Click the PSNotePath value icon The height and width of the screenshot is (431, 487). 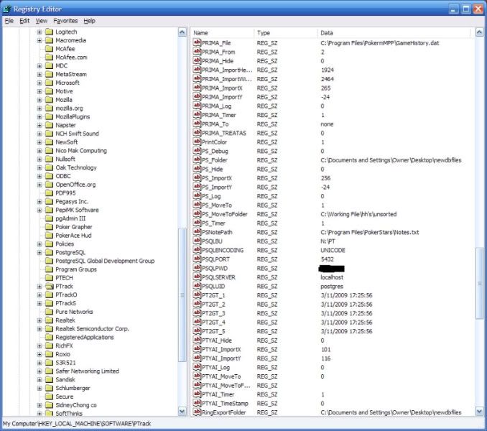(198, 233)
